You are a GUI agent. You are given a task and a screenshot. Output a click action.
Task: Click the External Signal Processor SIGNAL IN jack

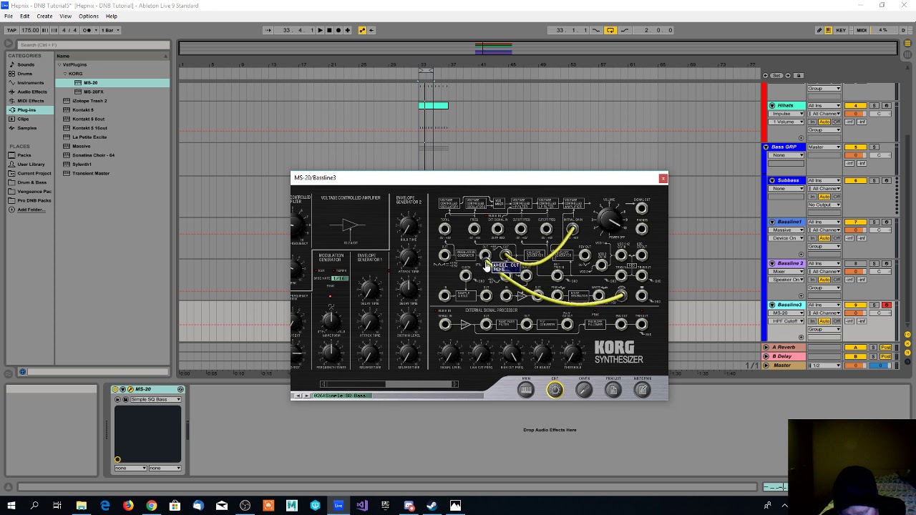click(445, 325)
